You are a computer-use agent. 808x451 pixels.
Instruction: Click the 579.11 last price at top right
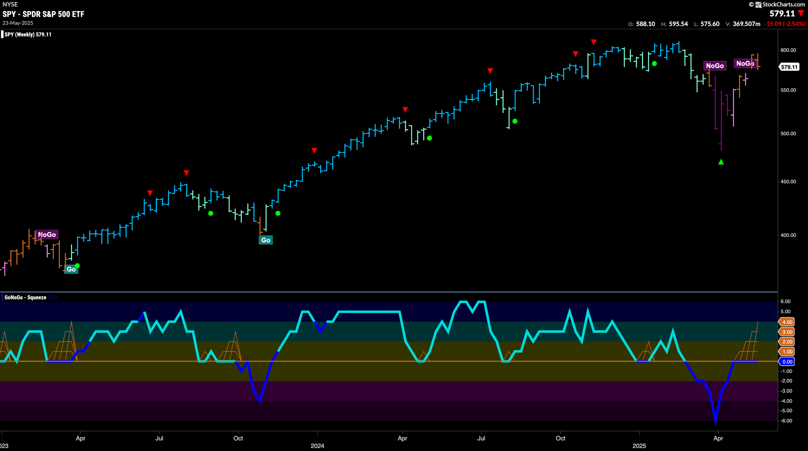point(782,14)
